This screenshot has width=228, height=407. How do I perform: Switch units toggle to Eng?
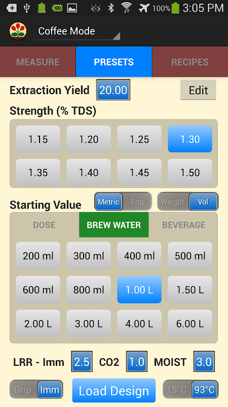pos(137,201)
